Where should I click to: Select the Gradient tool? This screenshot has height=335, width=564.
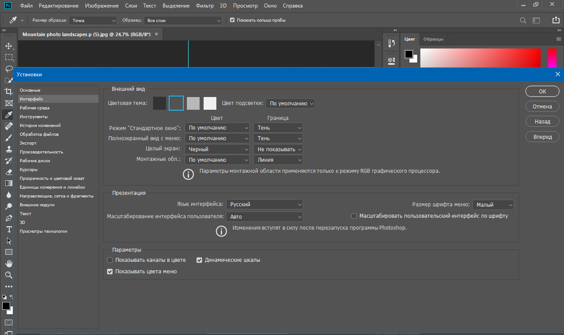[x=8, y=183]
